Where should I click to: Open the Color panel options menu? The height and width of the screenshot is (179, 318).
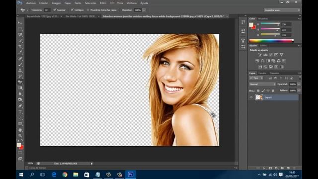pos(300,19)
